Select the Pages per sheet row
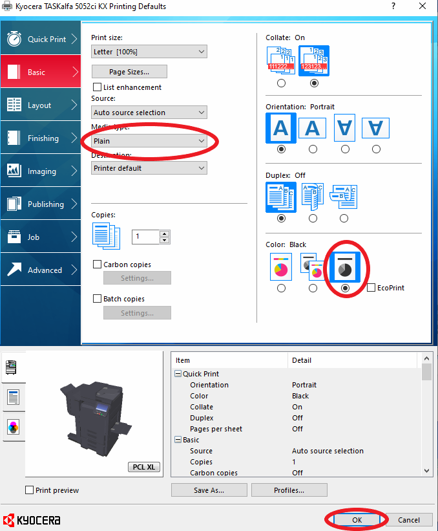438x531 pixels. click(297, 429)
